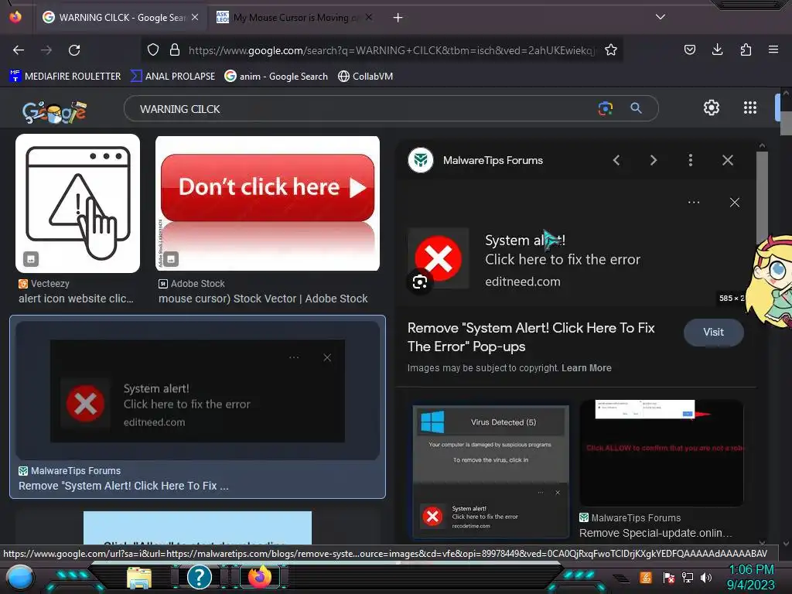792x594 pixels.
Task: Open the volume speaker tray icon
Action: [x=706, y=577]
